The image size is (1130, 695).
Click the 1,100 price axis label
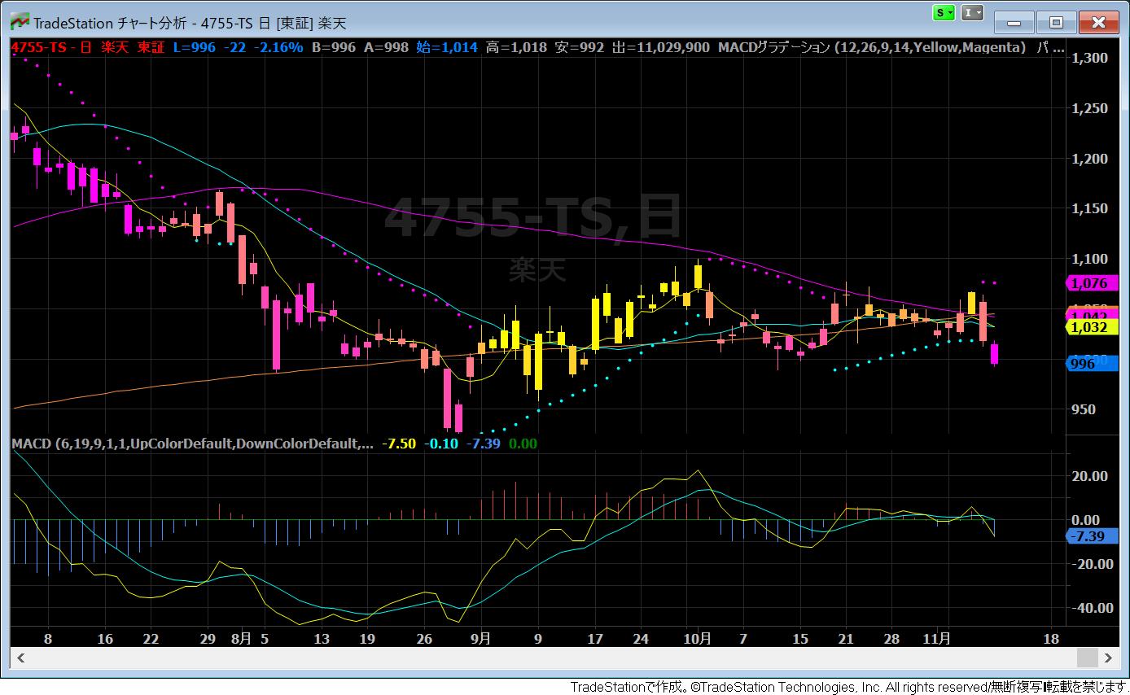click(x=1090, y=259)
